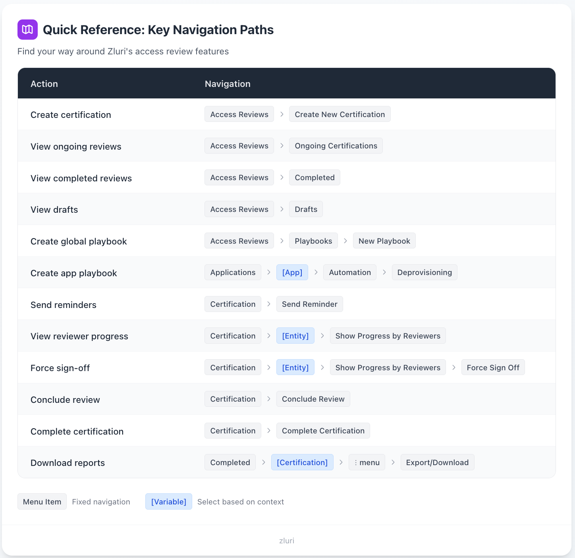Click the blue [App] variable chip
575x558 pixels.
click(292, 272)
